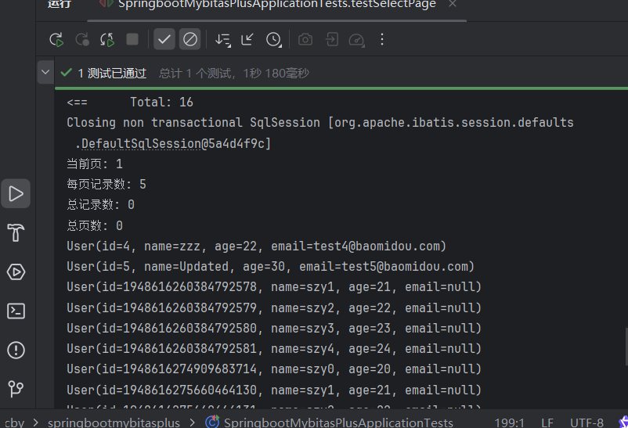Click the console vertical scrollbar
The image size is (628, 428).
click(626, 347)
